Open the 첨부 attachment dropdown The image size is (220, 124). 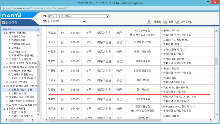pos(67,21)
